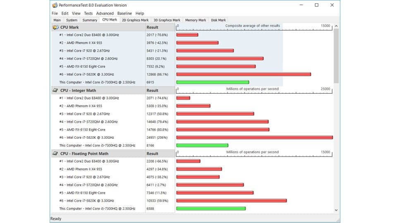Screen dimensions: 397x223
Task: Click Floating Point Math result 7346 (11.5%)
Action: pyautogui.click(x=156, y=193)
